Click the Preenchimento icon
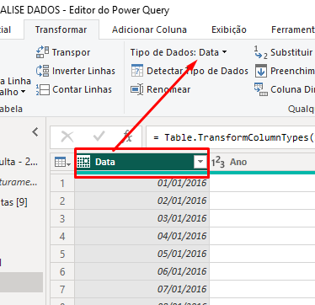 pos(261,71)
